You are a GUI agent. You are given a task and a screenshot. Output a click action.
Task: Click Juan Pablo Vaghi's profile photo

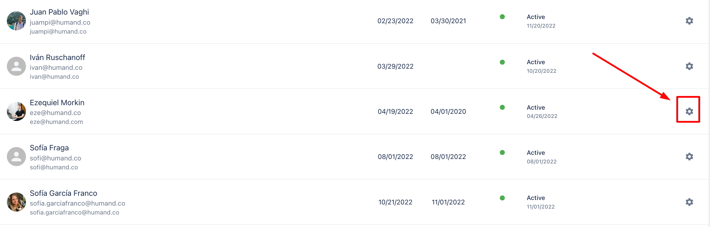16,21
